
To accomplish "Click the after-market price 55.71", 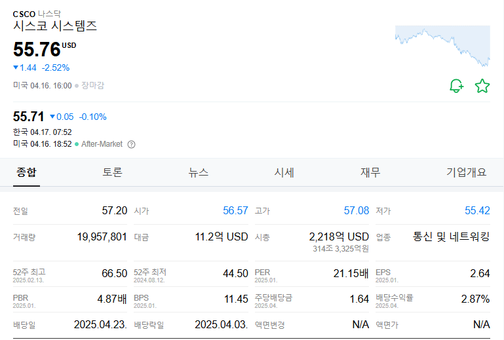I will [28, 117].
